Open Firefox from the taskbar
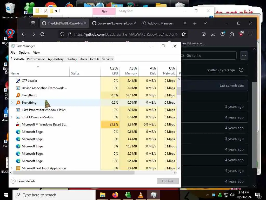266x200 pixels. (x=115, y=195)
